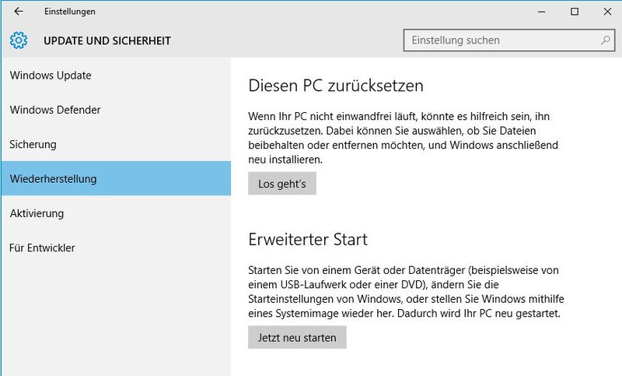Image resolution: width=622 pixels, height=376 pixels.
Task: Open Windows Update section
Action: coord(116,76)
